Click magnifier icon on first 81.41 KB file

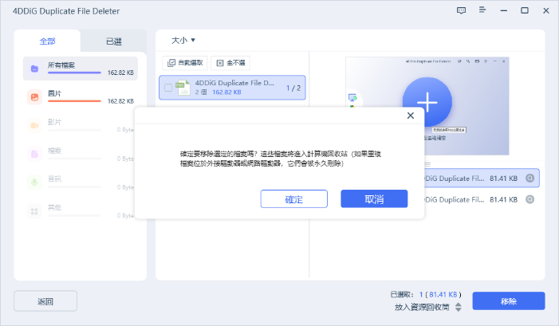point(529,178)
